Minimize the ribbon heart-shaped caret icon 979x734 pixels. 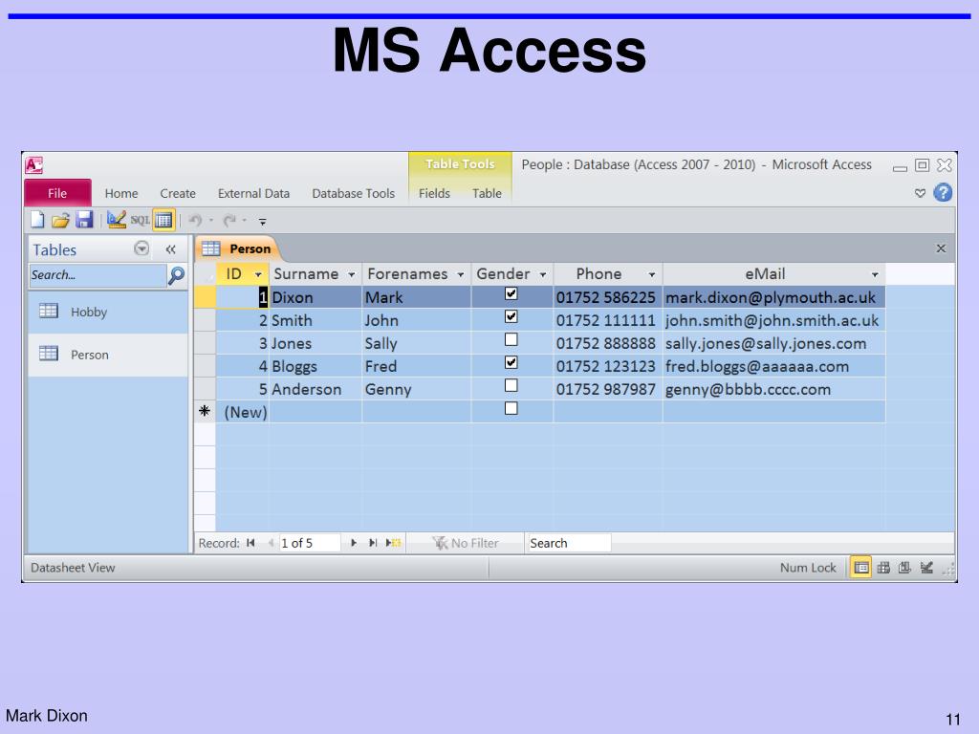pyautogui.click(x=920, y=193)
